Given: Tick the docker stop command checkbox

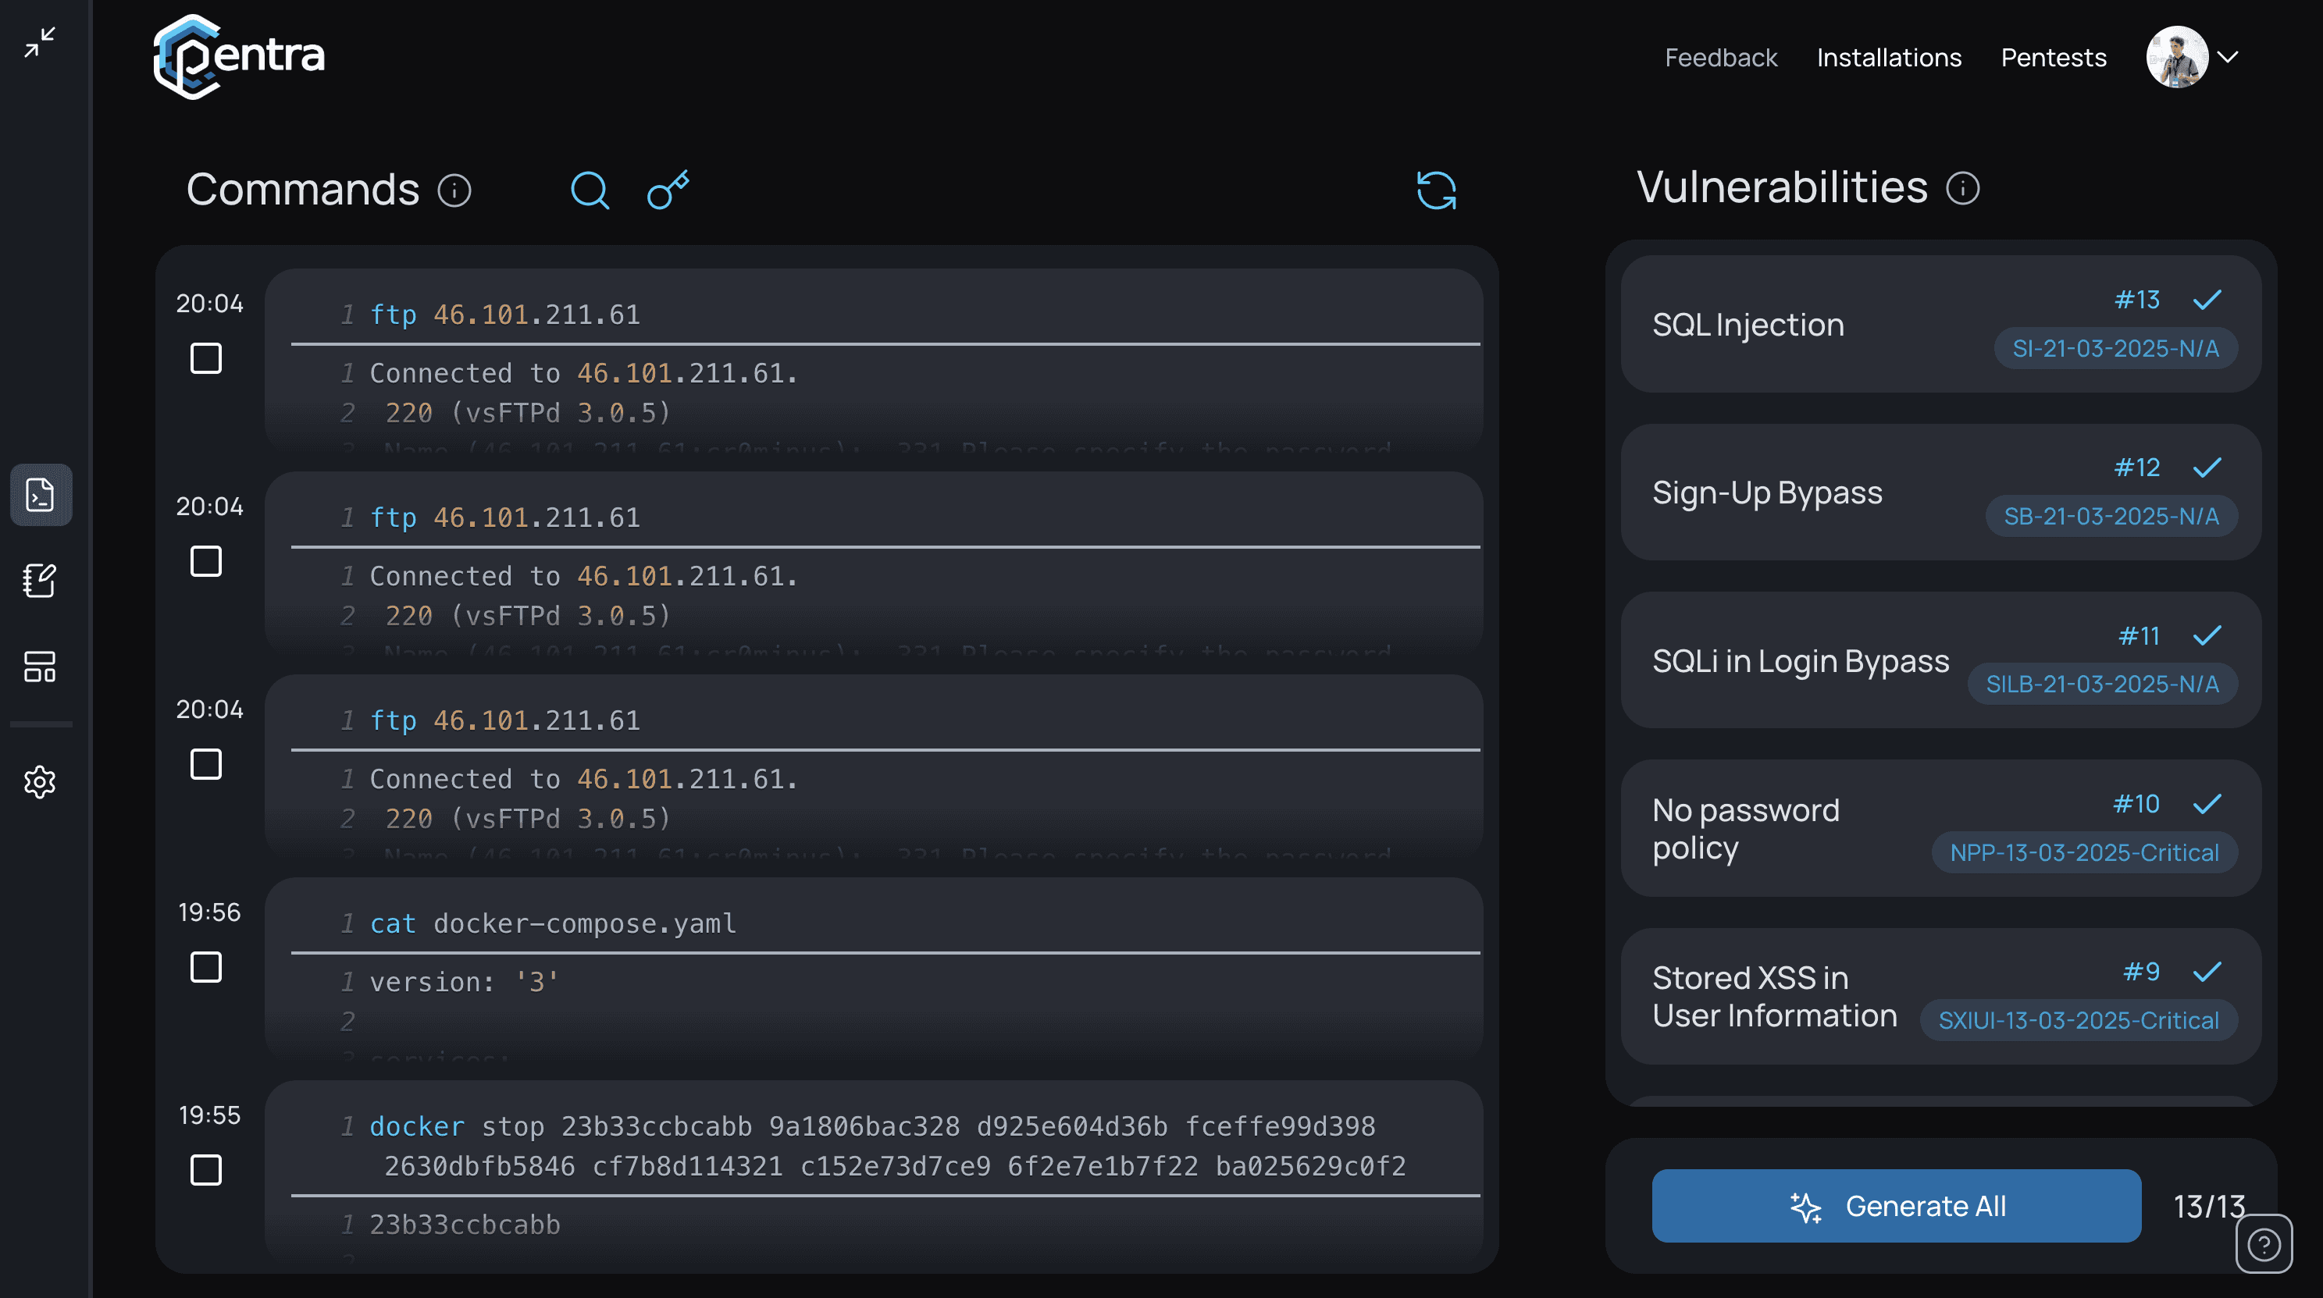Looking at the screenshot, I should tap(205, 1170).
